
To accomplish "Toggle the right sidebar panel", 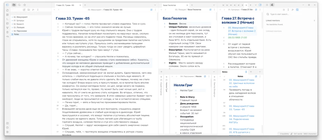I will (260, 5).
